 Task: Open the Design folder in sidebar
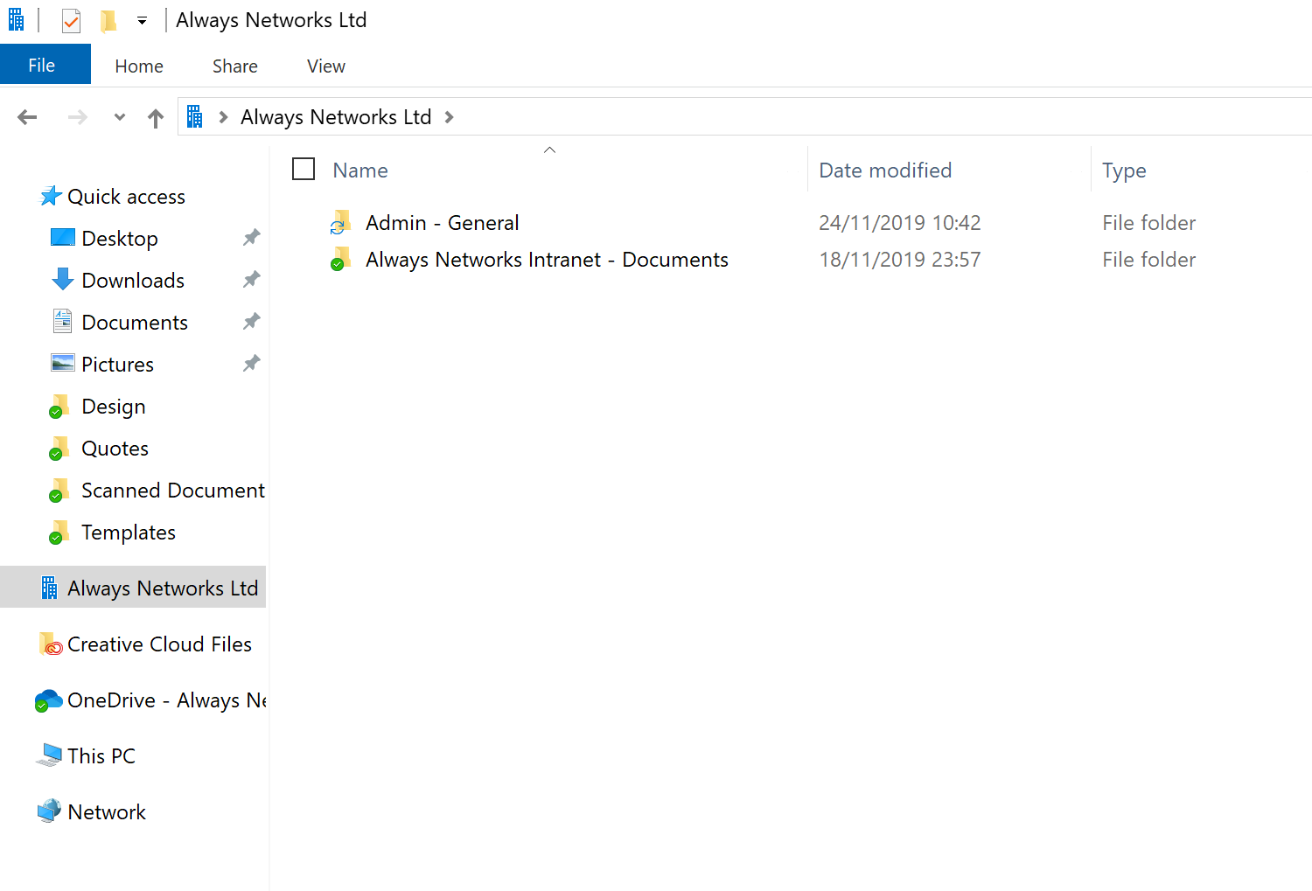(x=114, y=407)
